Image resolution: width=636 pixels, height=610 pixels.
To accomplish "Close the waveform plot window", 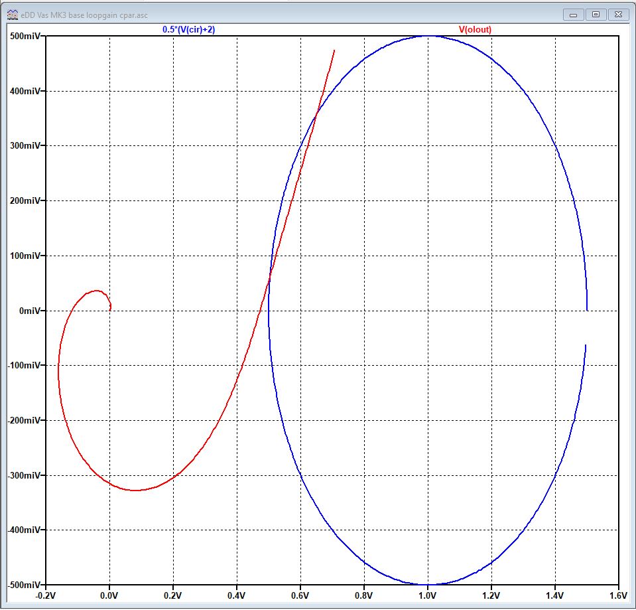I will click(618, 15).
